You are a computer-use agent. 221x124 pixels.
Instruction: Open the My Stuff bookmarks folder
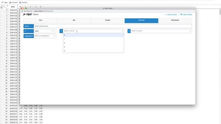tap(13, 2)
